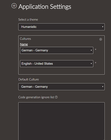Remove the German - Germany culture row
Viewport: 111px width, 140px height.
pyautogui.click(x=96, y=49)
